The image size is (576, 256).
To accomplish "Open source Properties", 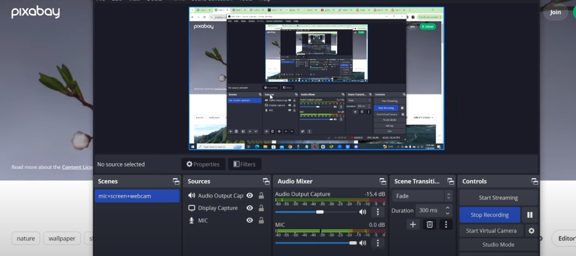I will 203,164.
